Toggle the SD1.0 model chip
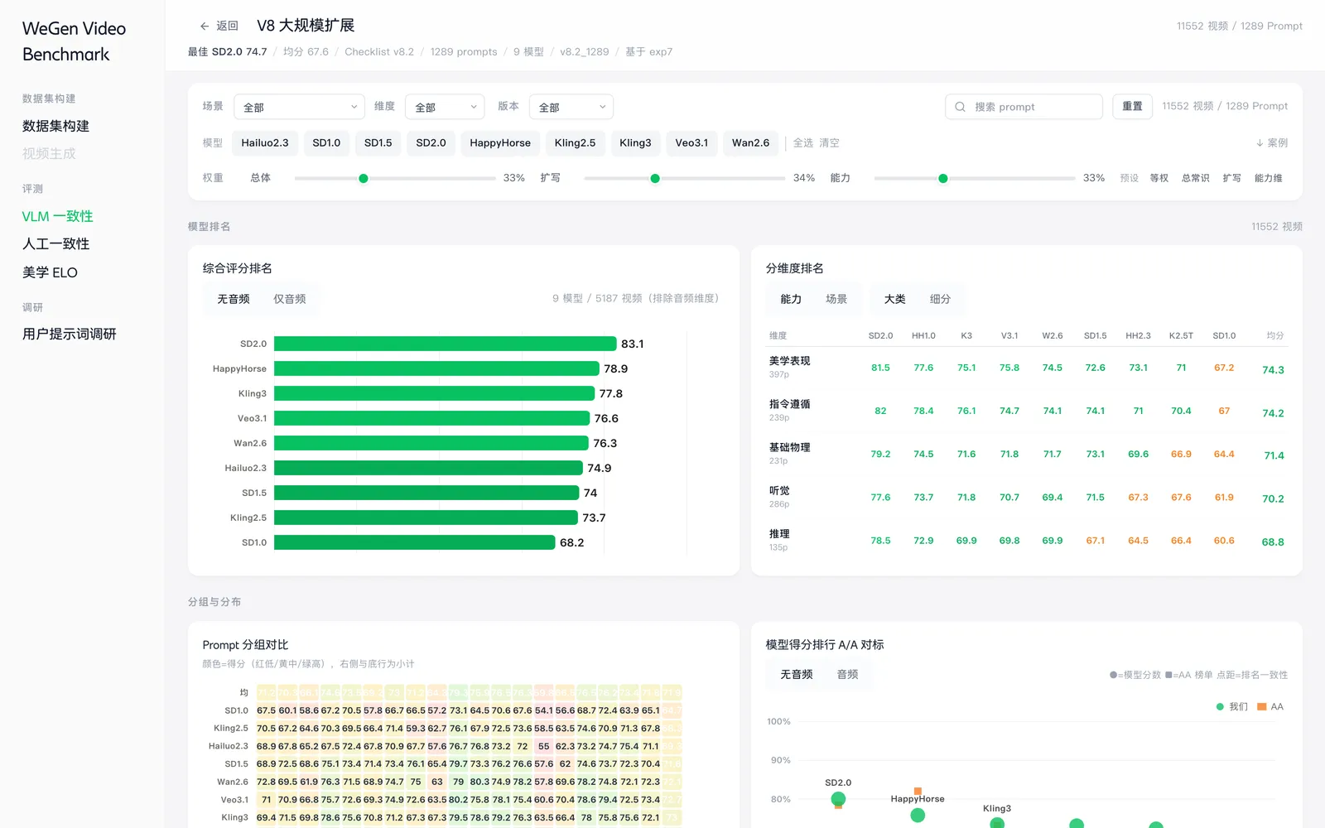The width and height of the screenshot is (1325, 828). [326, 143]
